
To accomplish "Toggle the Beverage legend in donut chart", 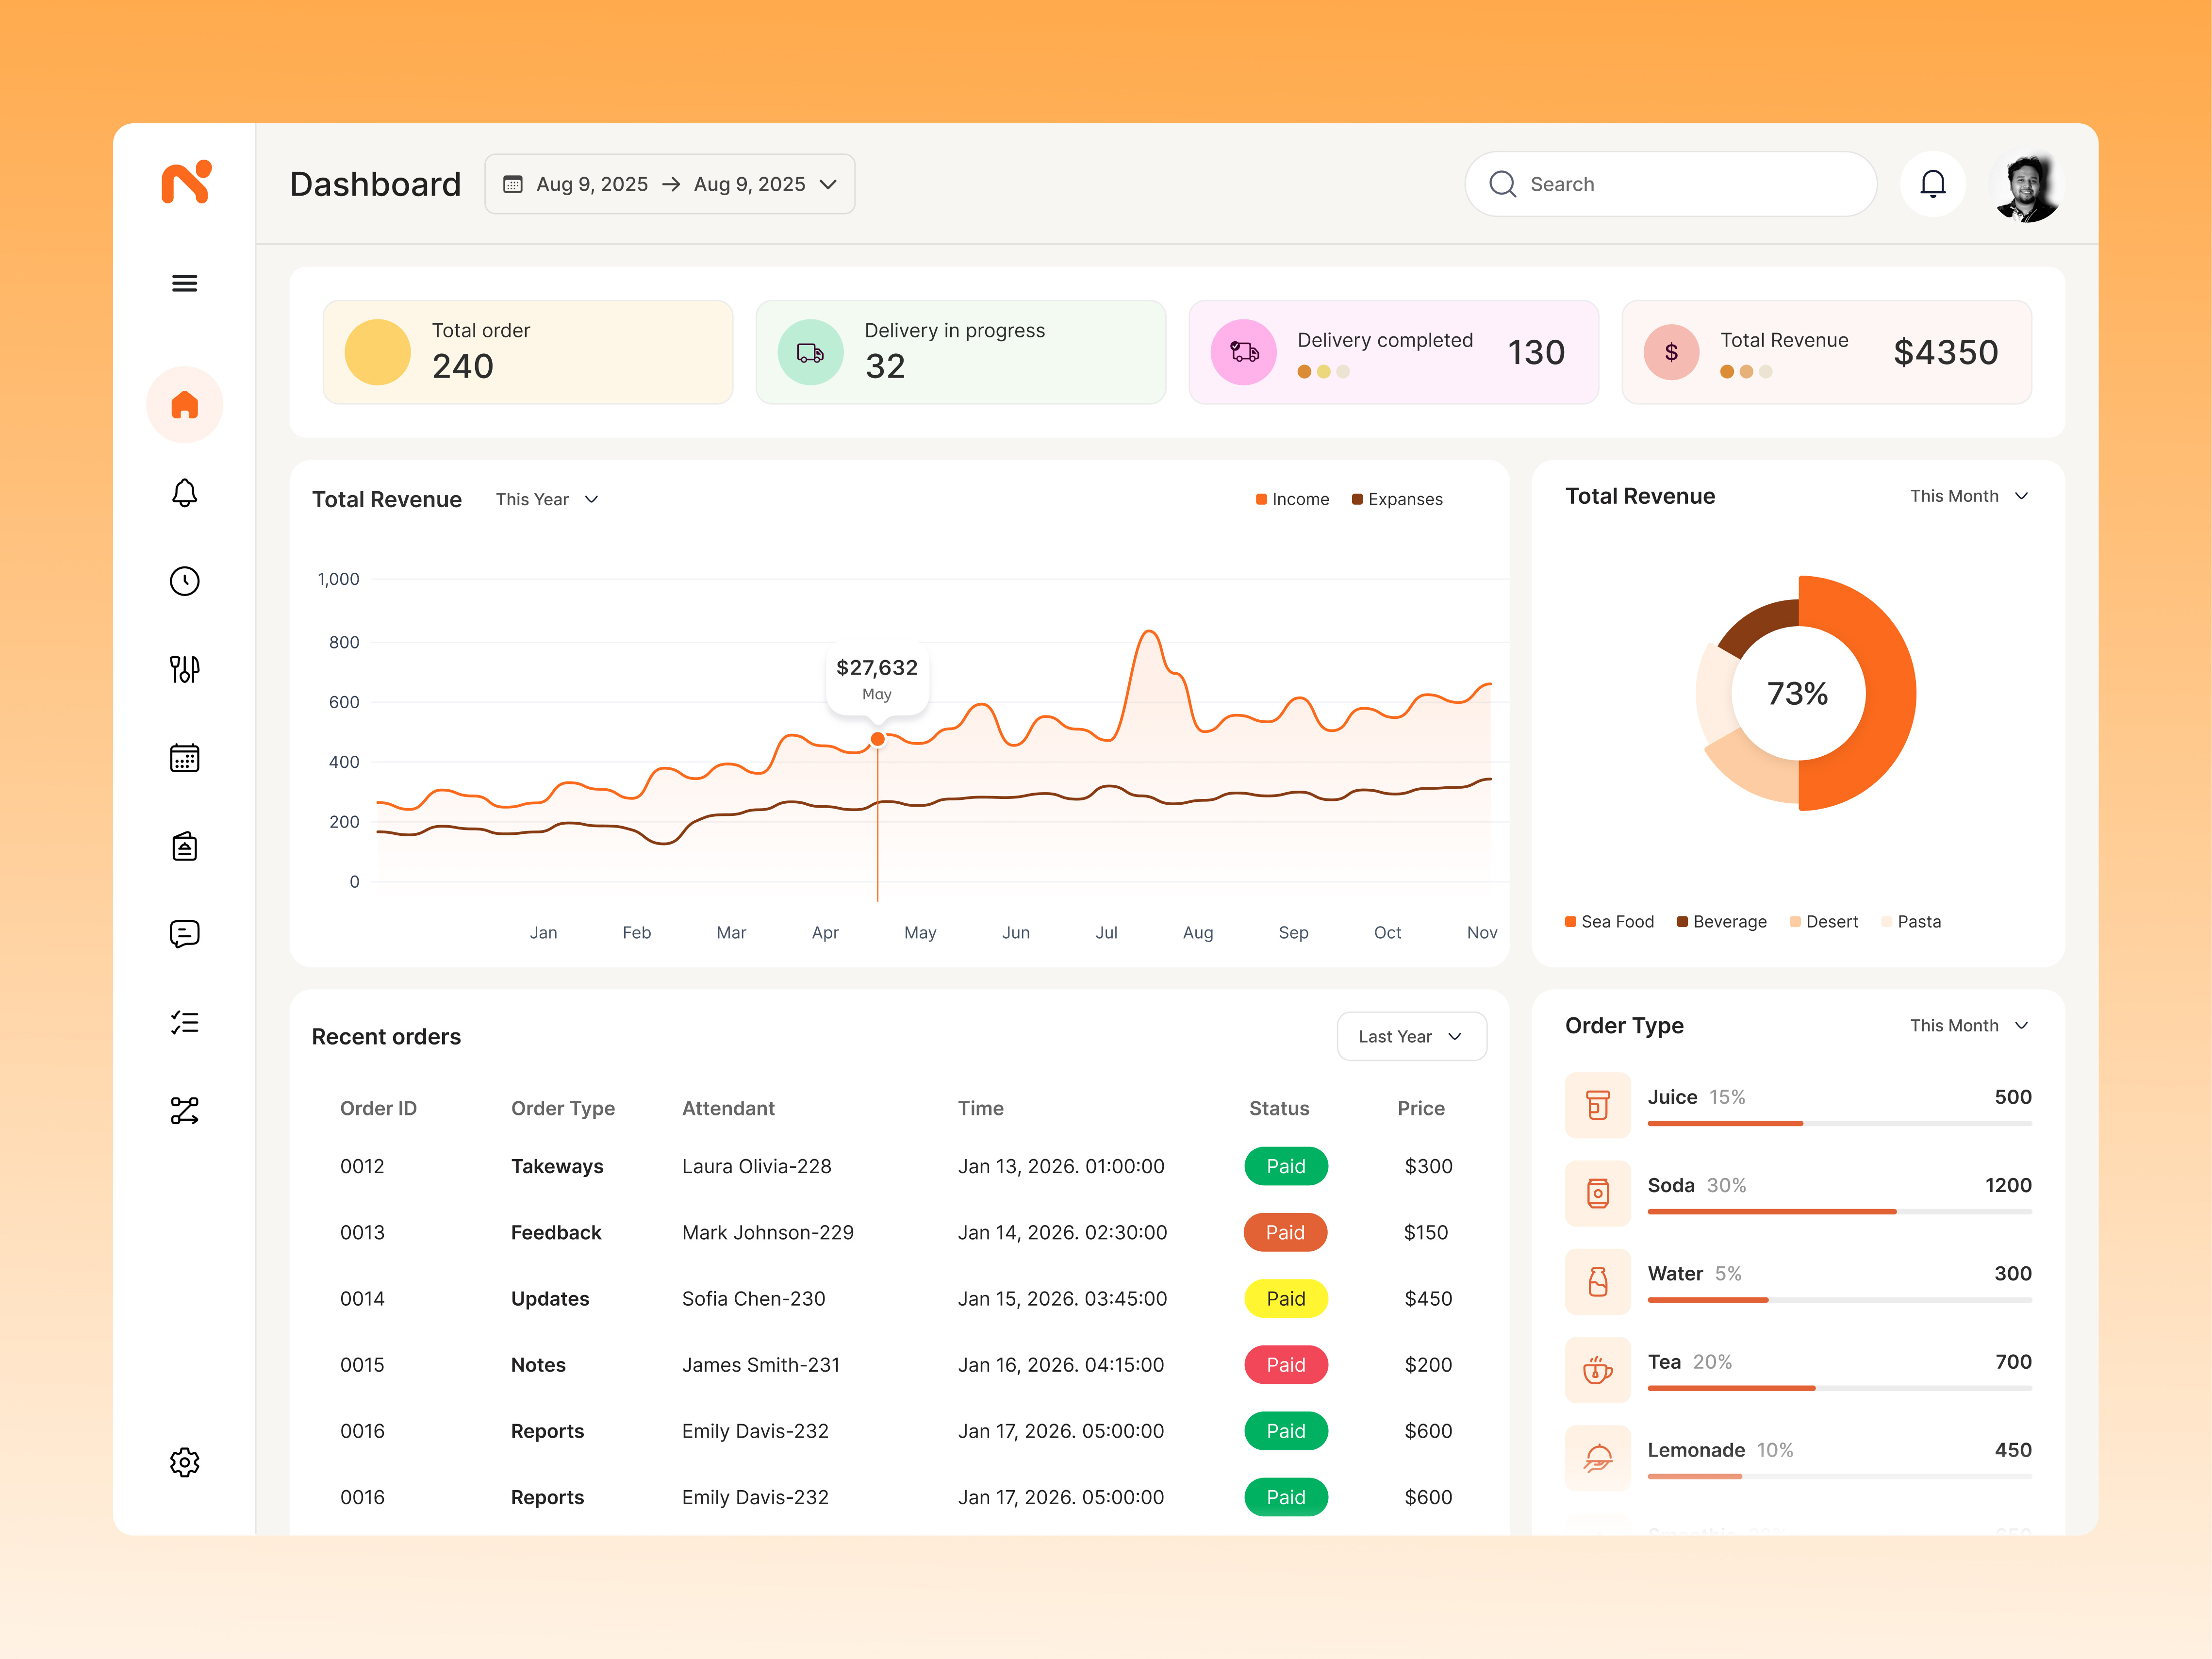I will [x=1722, y=921].
